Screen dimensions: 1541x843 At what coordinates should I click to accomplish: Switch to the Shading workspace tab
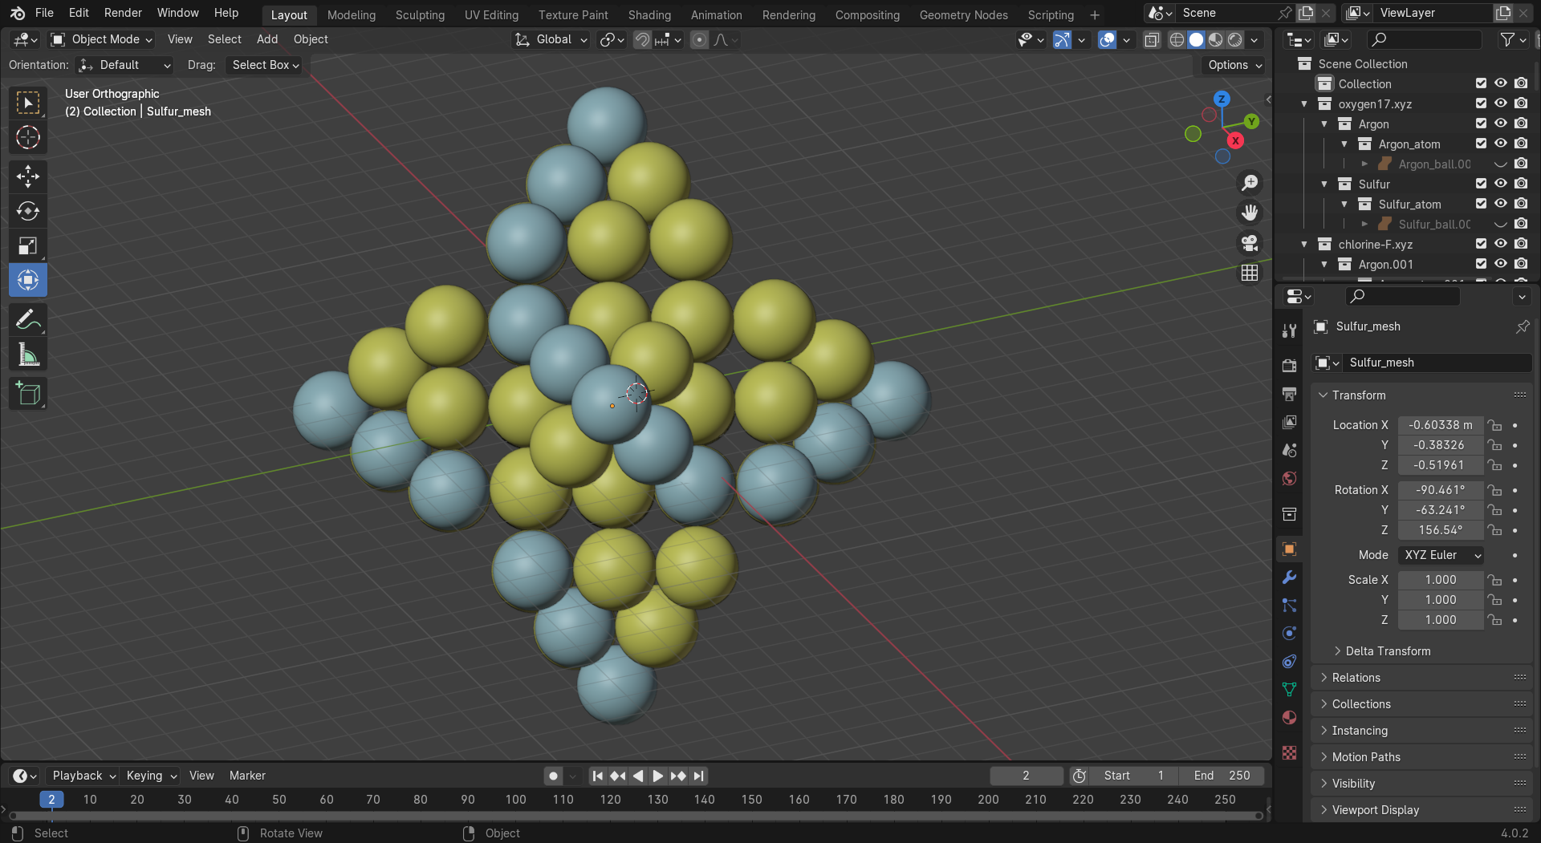(649, 14)
